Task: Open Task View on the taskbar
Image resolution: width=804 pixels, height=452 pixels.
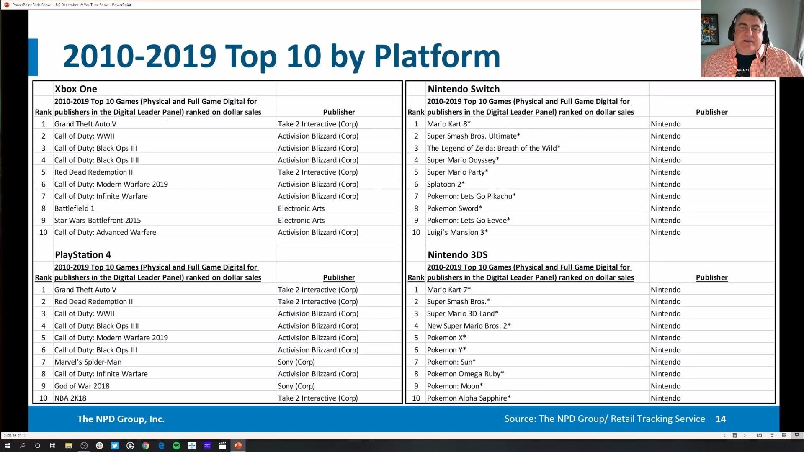Action: (x=53, y=446)
